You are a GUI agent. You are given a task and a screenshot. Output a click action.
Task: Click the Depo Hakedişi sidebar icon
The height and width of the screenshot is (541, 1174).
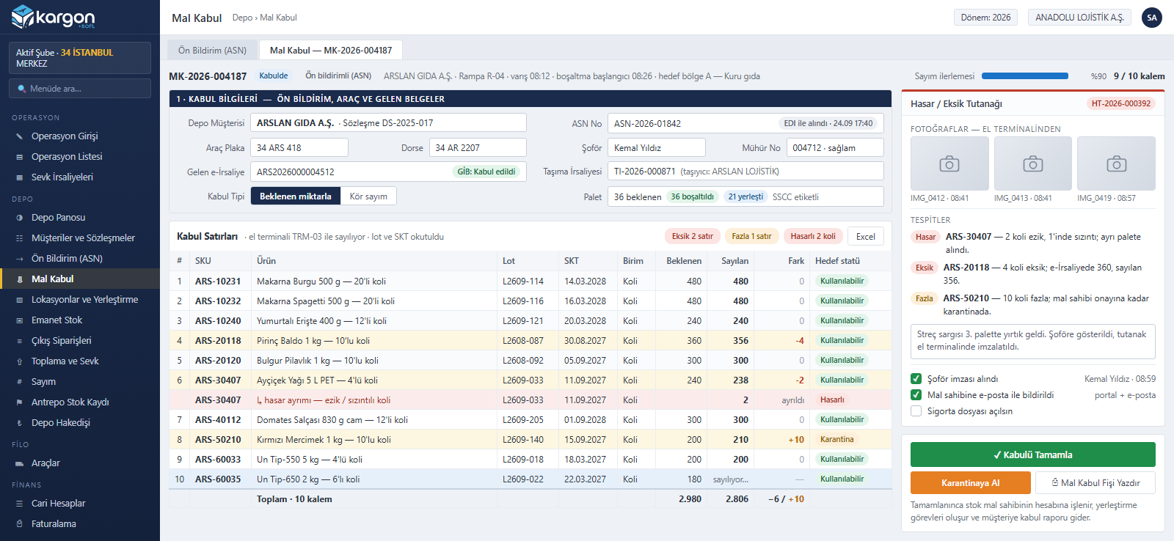20,423
